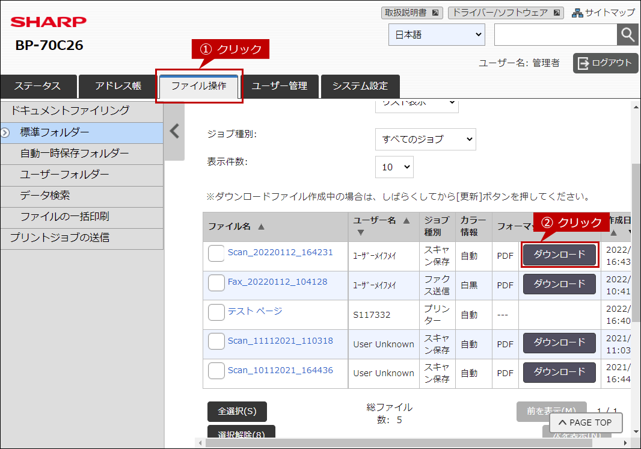Click the search text input field
Viewport: 641px width, 449px height.
pyautogui.click(x=555, y=35)
